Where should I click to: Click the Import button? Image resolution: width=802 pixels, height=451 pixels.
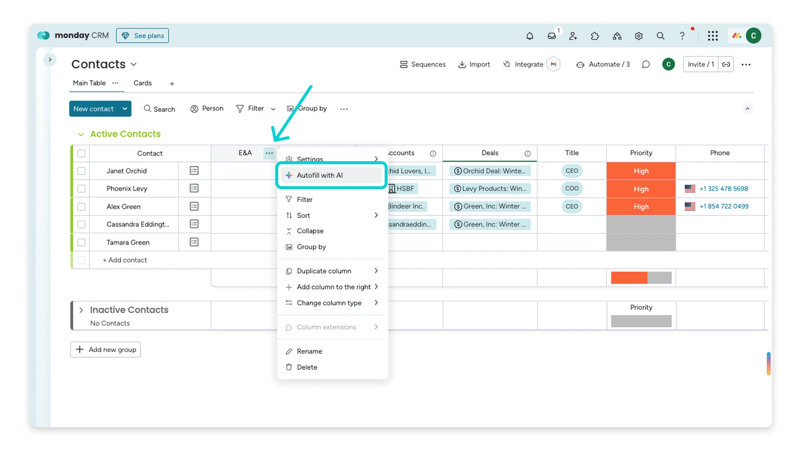[474, 64]
